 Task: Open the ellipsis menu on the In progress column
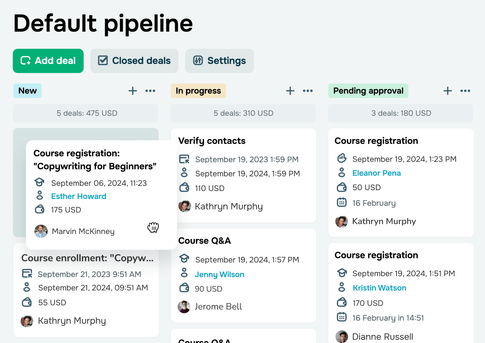[x=308, y=91]
